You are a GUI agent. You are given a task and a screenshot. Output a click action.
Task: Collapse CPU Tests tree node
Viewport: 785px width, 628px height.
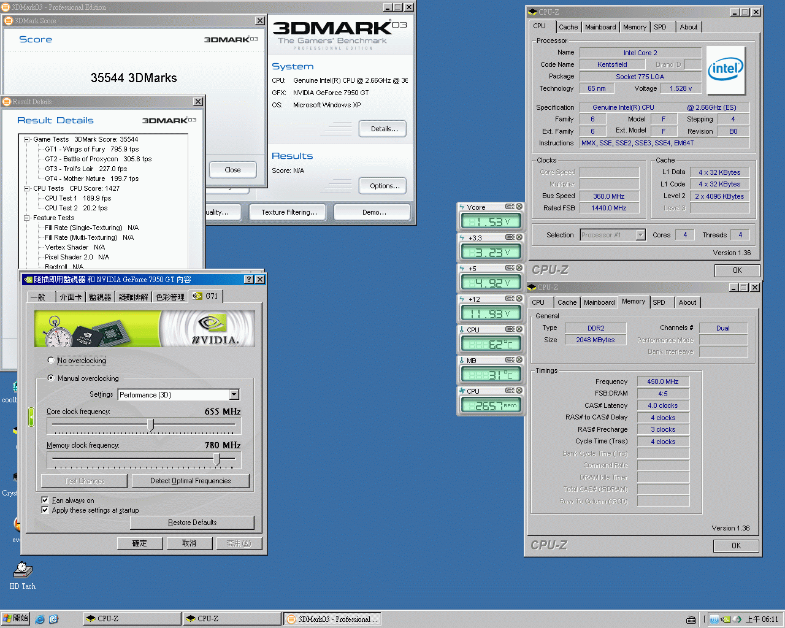(27, 188)
